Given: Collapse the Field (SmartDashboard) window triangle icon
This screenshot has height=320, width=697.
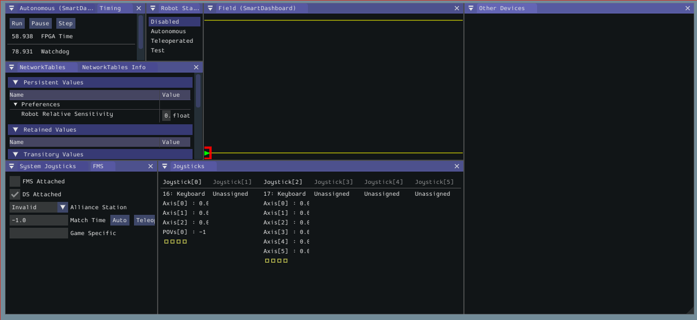Looking at the screenshot, I should click(x=210, y=8).
